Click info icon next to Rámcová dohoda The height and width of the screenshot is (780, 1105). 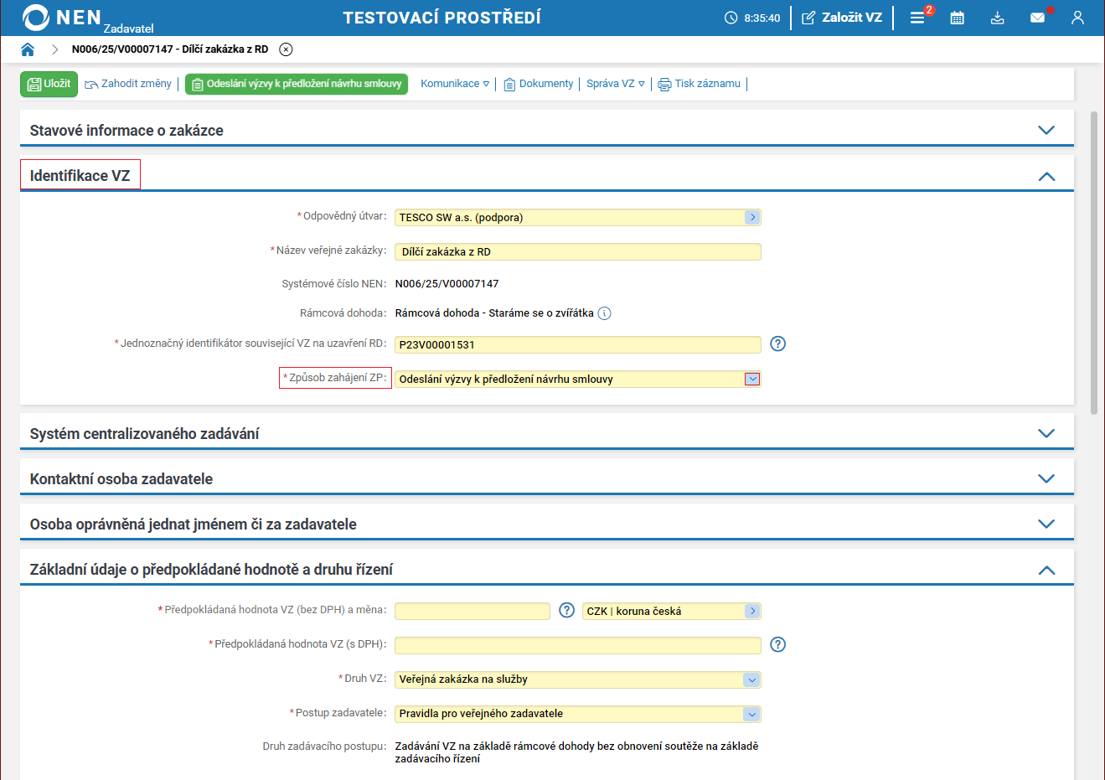click(604, 313)
